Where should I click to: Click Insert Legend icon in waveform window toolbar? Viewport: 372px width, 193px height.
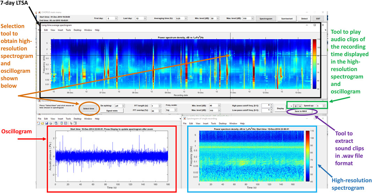[x=65, y=123]
